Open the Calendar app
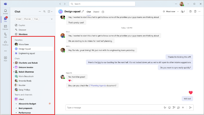 pos(5,27)
